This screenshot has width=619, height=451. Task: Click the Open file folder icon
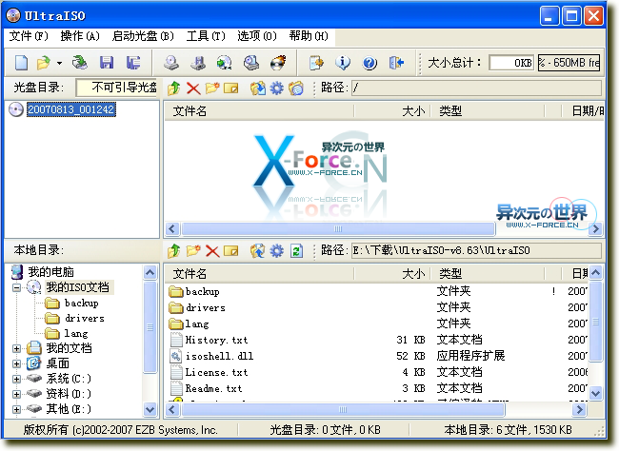(44, 63)
